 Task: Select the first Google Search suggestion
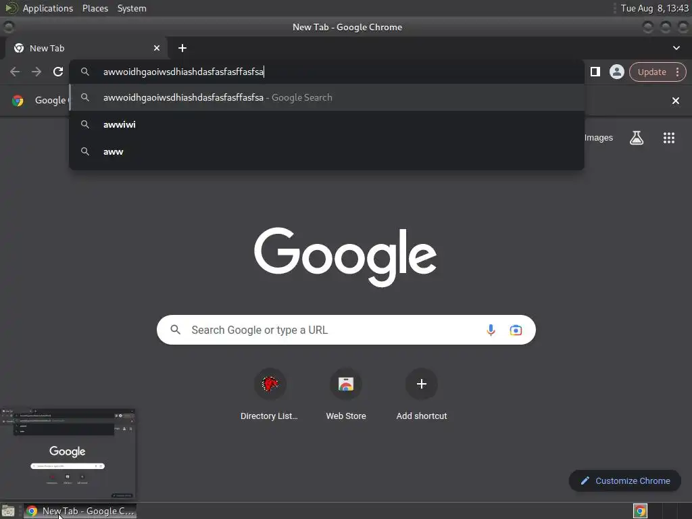pyautogui.click(x=327, y=97)
